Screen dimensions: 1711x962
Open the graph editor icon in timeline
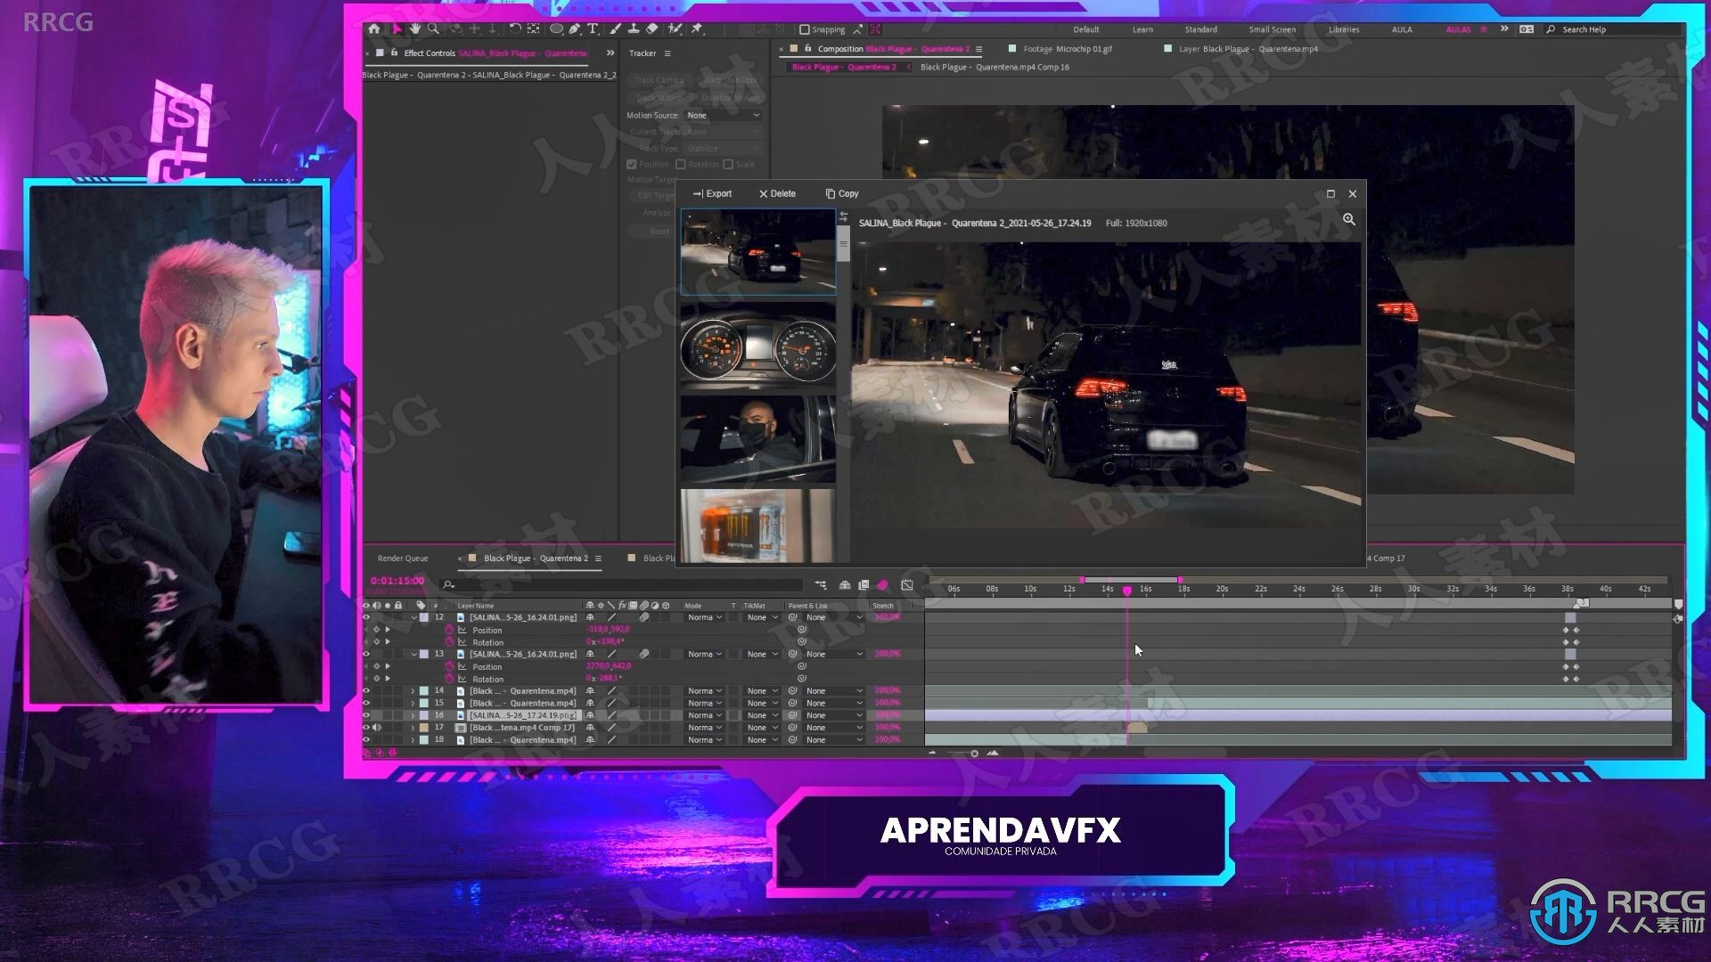point(907,585)
